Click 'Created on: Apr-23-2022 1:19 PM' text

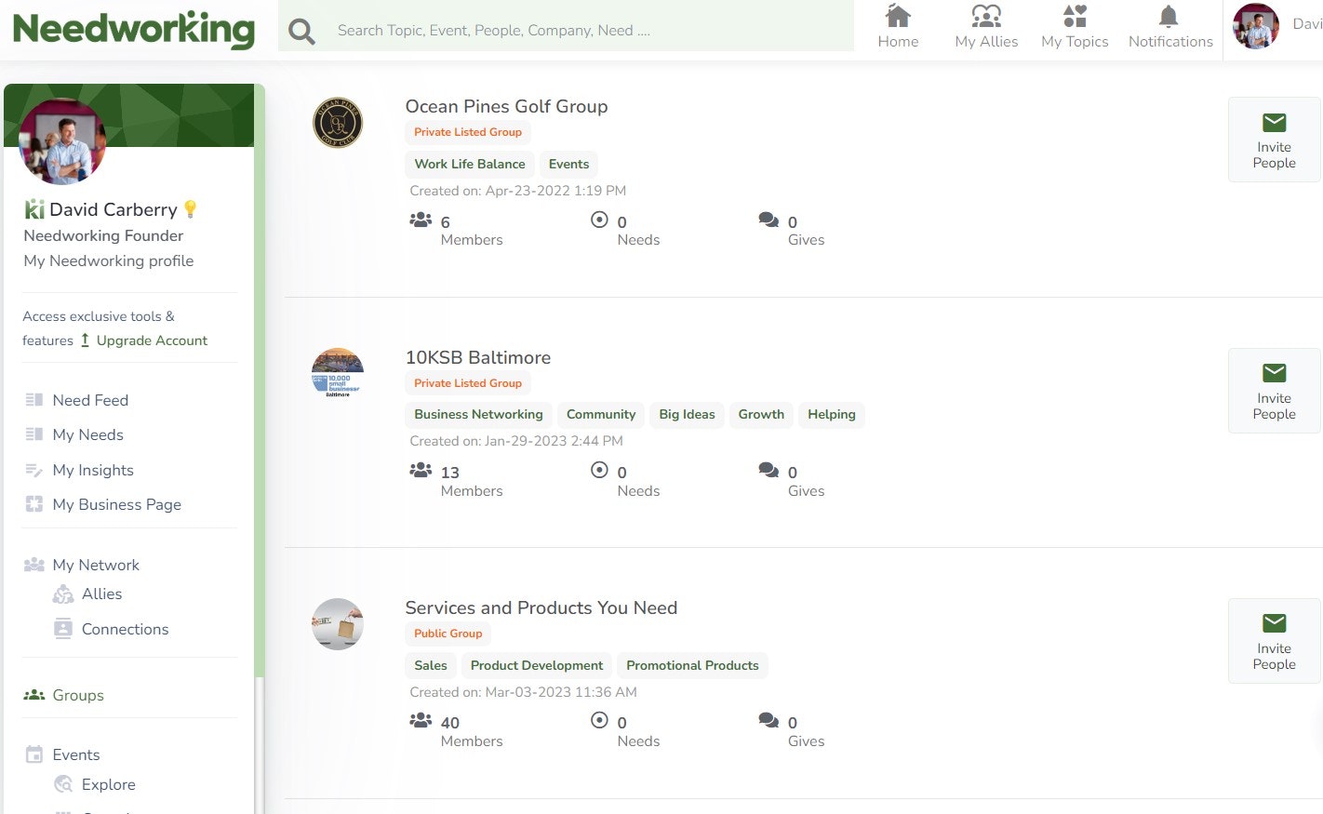tap(518, 191)
